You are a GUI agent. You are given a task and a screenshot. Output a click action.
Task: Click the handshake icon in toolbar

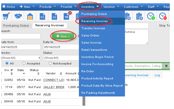point(18,16)
